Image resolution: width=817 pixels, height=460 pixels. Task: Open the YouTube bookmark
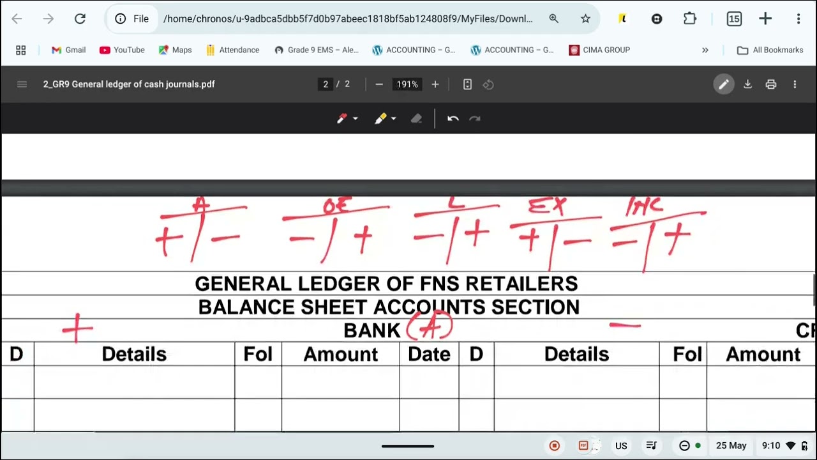[x=122, y=50]
